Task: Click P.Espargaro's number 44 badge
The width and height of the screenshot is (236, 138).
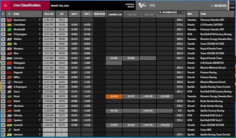Action: click(x=9, y=34)
